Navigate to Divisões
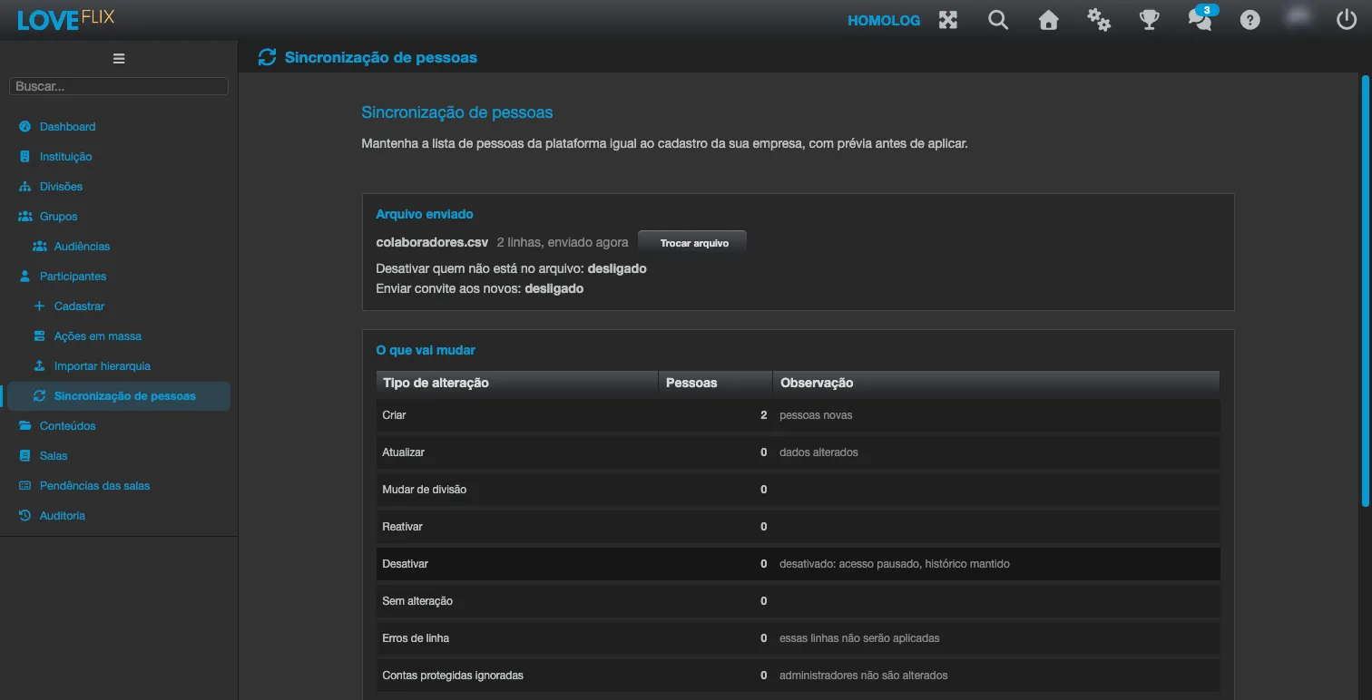 (x=61, y=187)
